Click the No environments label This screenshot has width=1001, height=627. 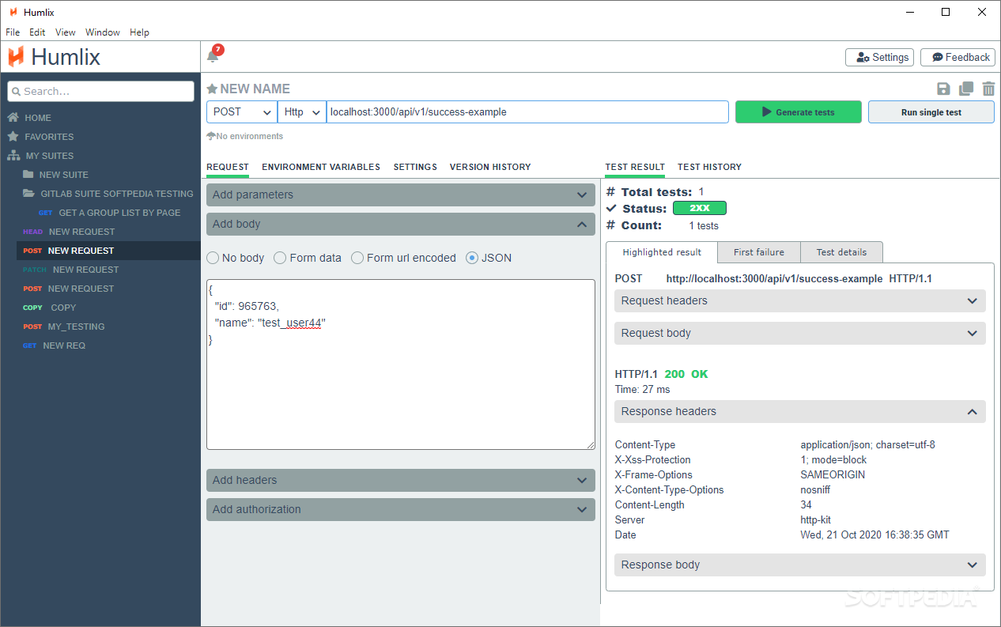tap(250, 136)
